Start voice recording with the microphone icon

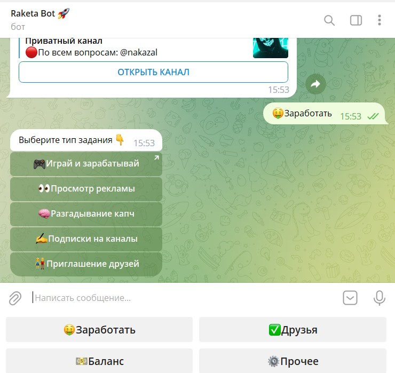coord(379,298)
